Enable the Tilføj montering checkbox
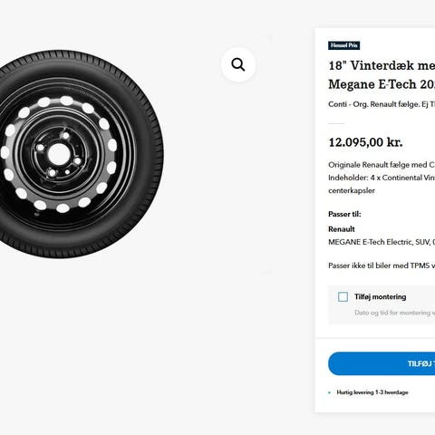 point(343,296)
